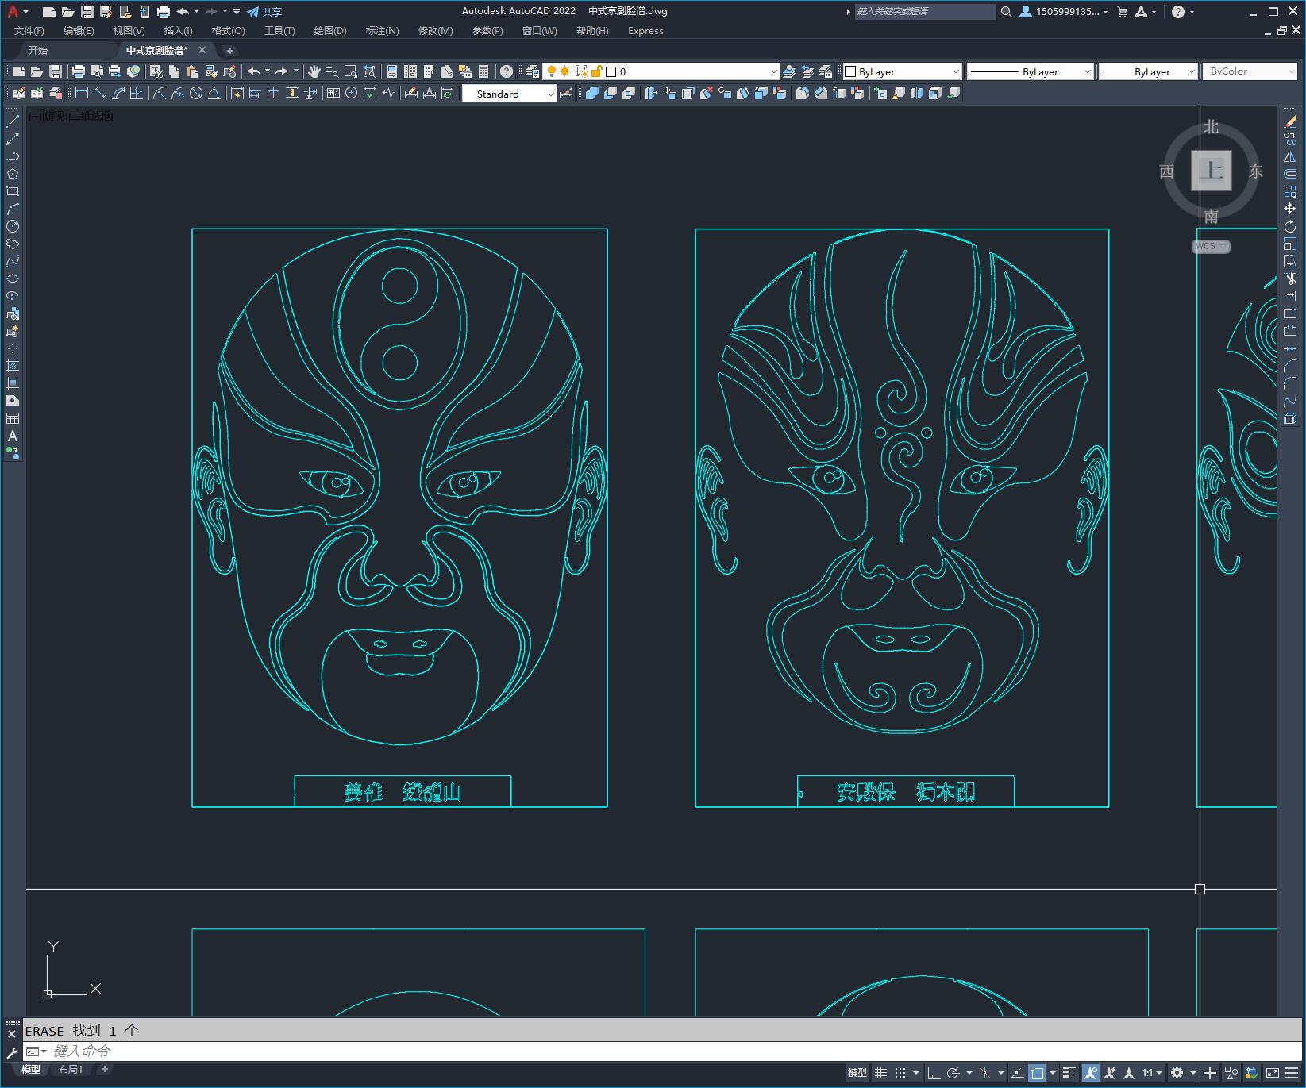Select the Move tool in modify toolbar
1306x1088 pixels.
[x=1290, y=209]
